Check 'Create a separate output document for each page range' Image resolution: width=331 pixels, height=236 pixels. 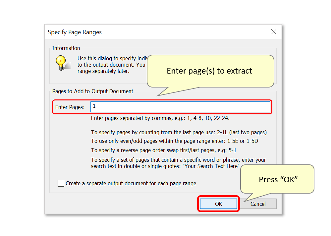pos(61,183)
